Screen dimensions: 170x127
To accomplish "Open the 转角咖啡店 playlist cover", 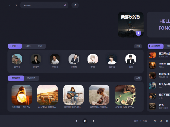I will pos(125,95).
